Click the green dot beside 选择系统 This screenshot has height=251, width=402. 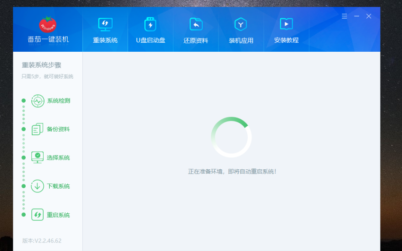[24, 158]
